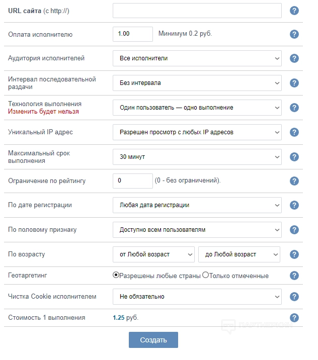Open help for Оплата исполнителю
Viewport: 318px width, 360px height.
click(294, 34)
